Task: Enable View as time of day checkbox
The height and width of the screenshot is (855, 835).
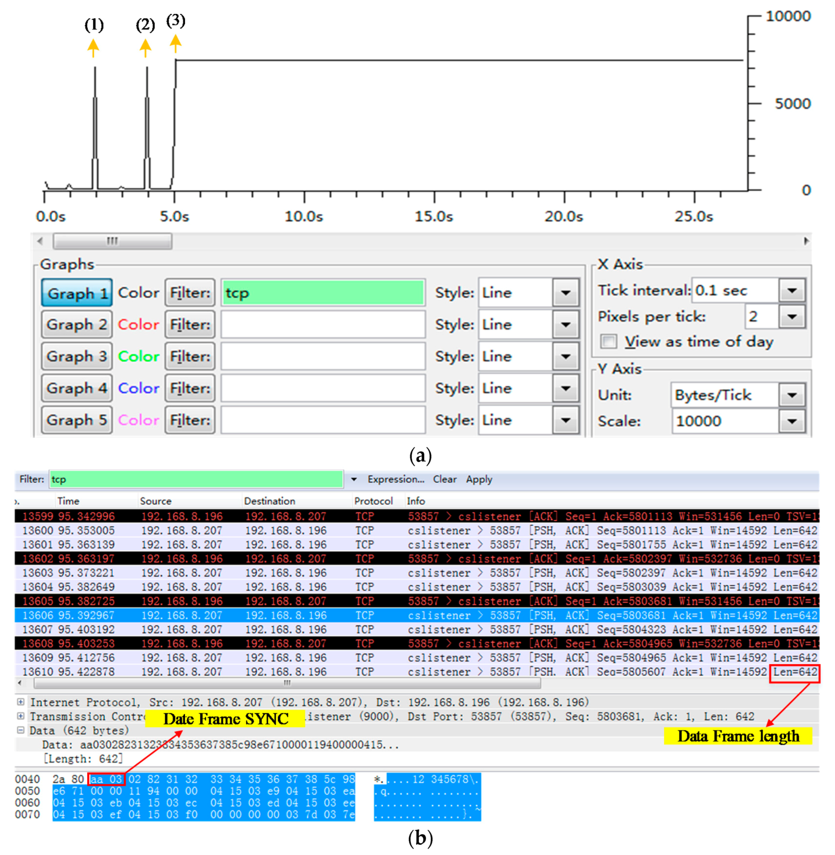Action: click(x=609, y=342)
